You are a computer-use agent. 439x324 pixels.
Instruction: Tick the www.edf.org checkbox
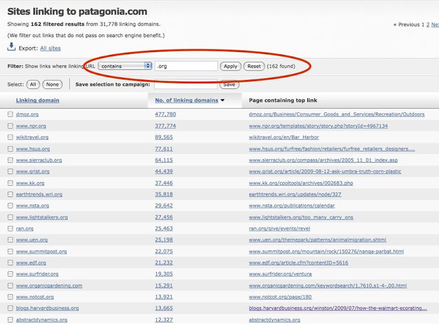[10, 263]
